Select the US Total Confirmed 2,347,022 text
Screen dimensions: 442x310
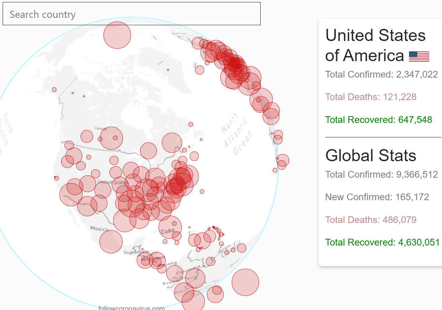pyautogui.click(x=381, y=74)
